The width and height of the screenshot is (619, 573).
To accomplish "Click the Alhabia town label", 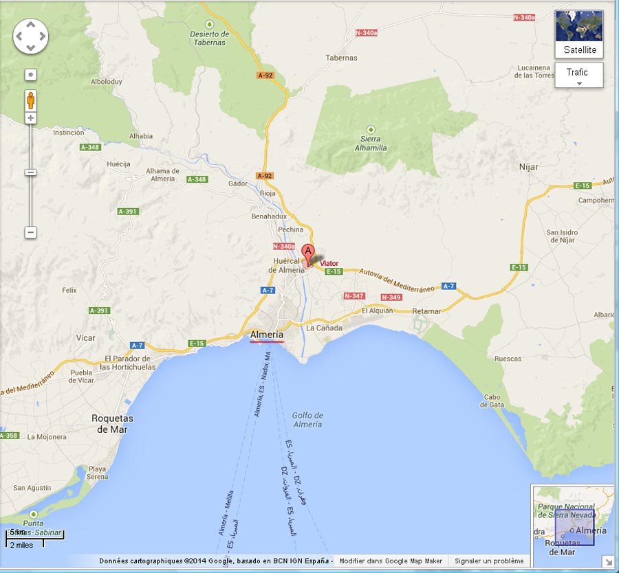I will (x=141, y=136).
